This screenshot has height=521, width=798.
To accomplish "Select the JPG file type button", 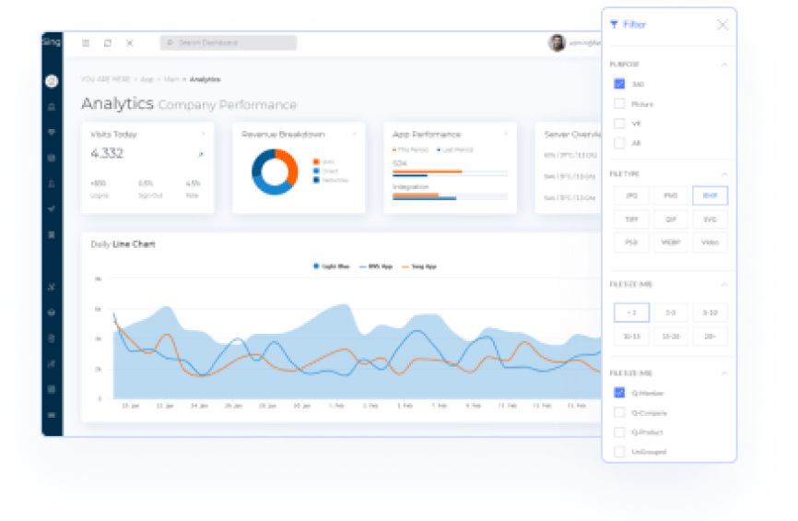I will tap(631, 195).
